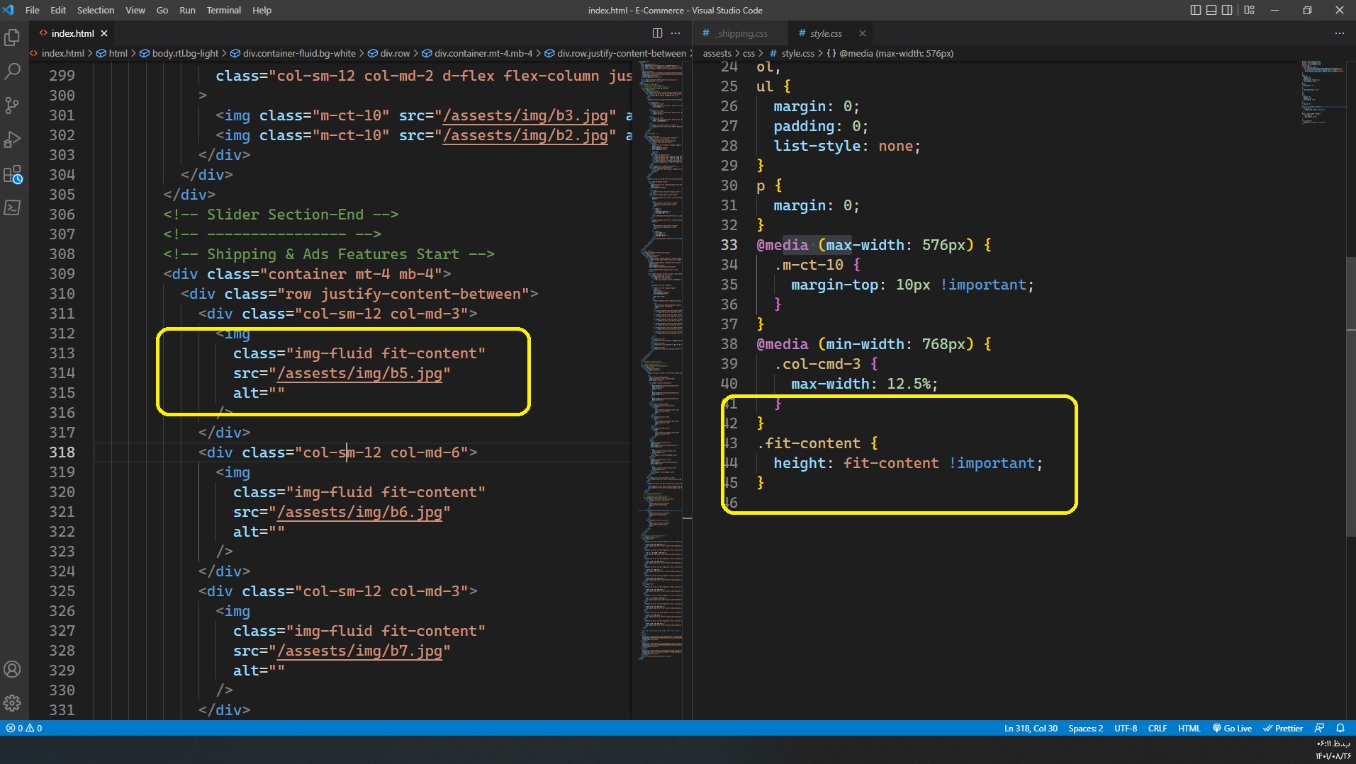
Task: Open the /assests/img/b5.jpg link
Action: [x=359, y=373]
